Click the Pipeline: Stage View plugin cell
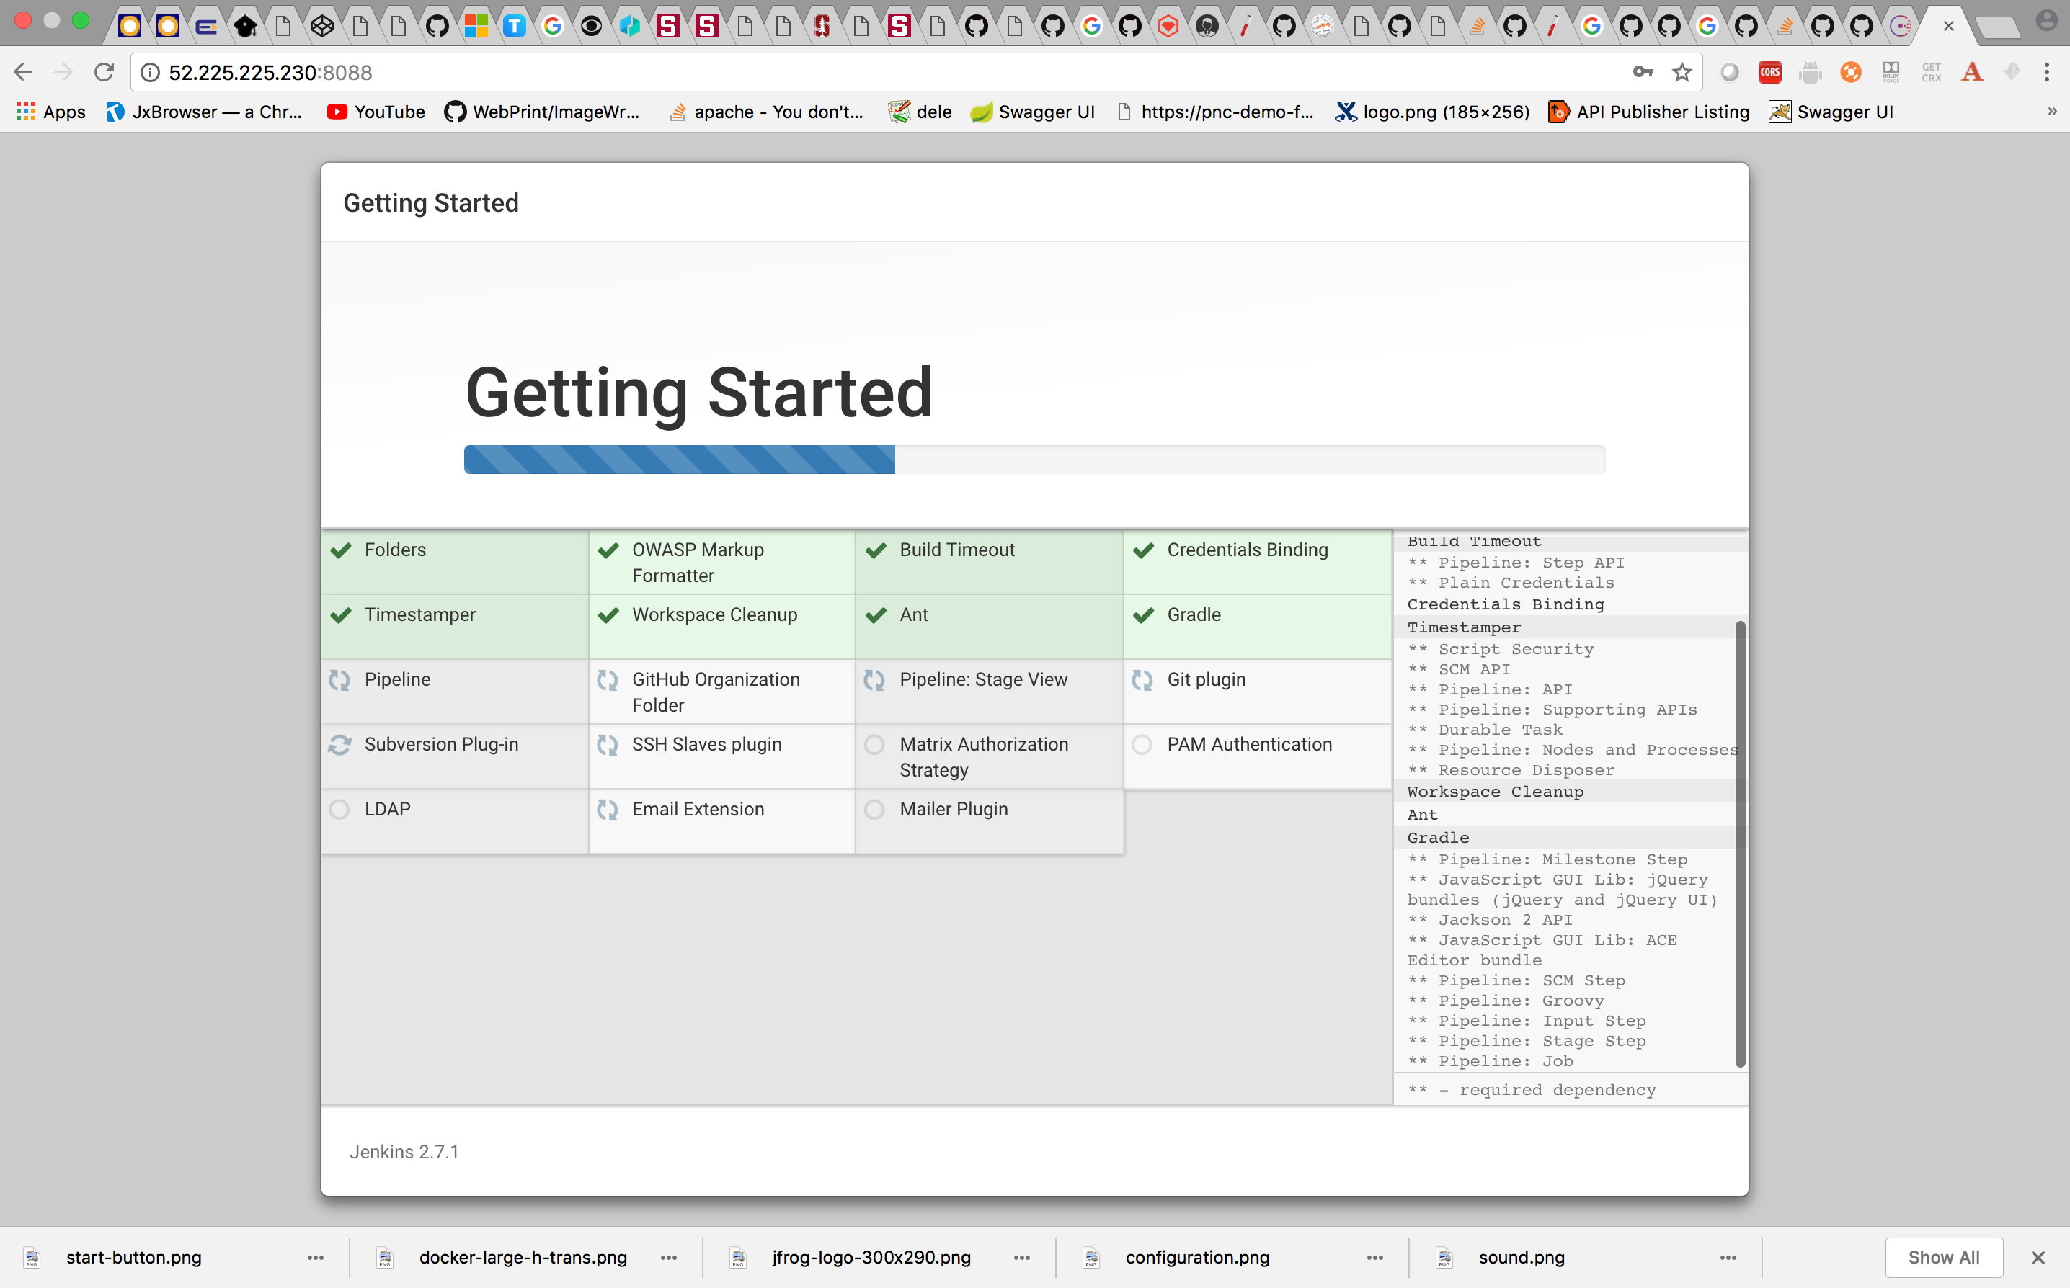 (990, 691)
